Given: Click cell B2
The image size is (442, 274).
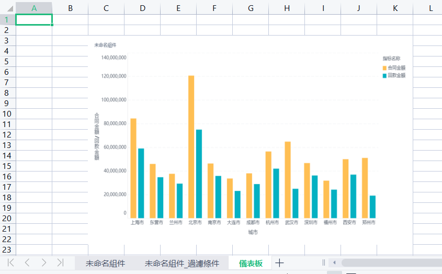Looking at the screenshot, I should [70, 30].
